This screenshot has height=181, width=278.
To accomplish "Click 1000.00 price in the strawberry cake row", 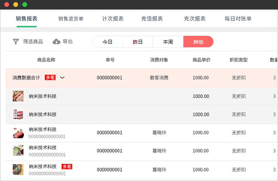I will pyautogui.click(x=201, y=96).
